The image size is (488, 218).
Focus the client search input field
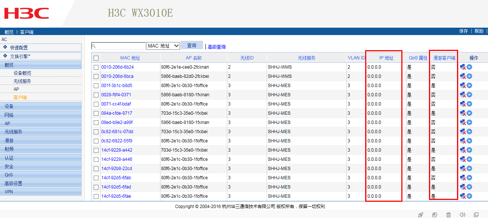pos(118,46)
